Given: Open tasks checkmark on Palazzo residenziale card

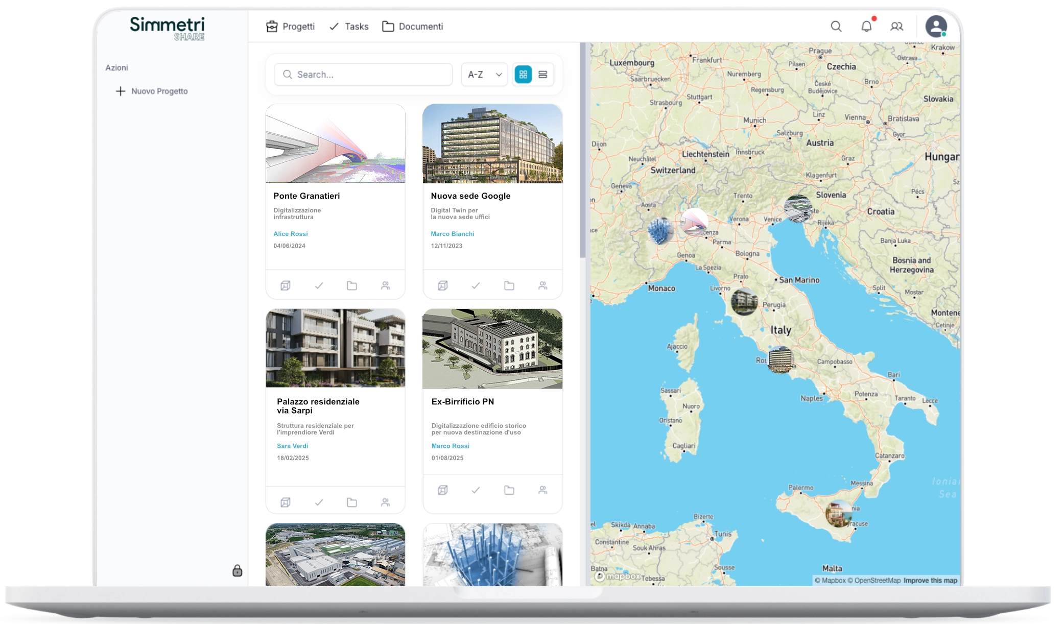Looking at the screenshot, I should point(319,502).
